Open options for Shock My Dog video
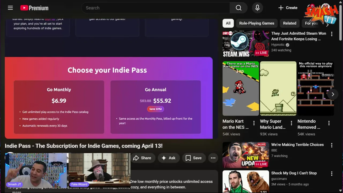Image resolution: width=343 pixels, height=193 pixels. 332,173
